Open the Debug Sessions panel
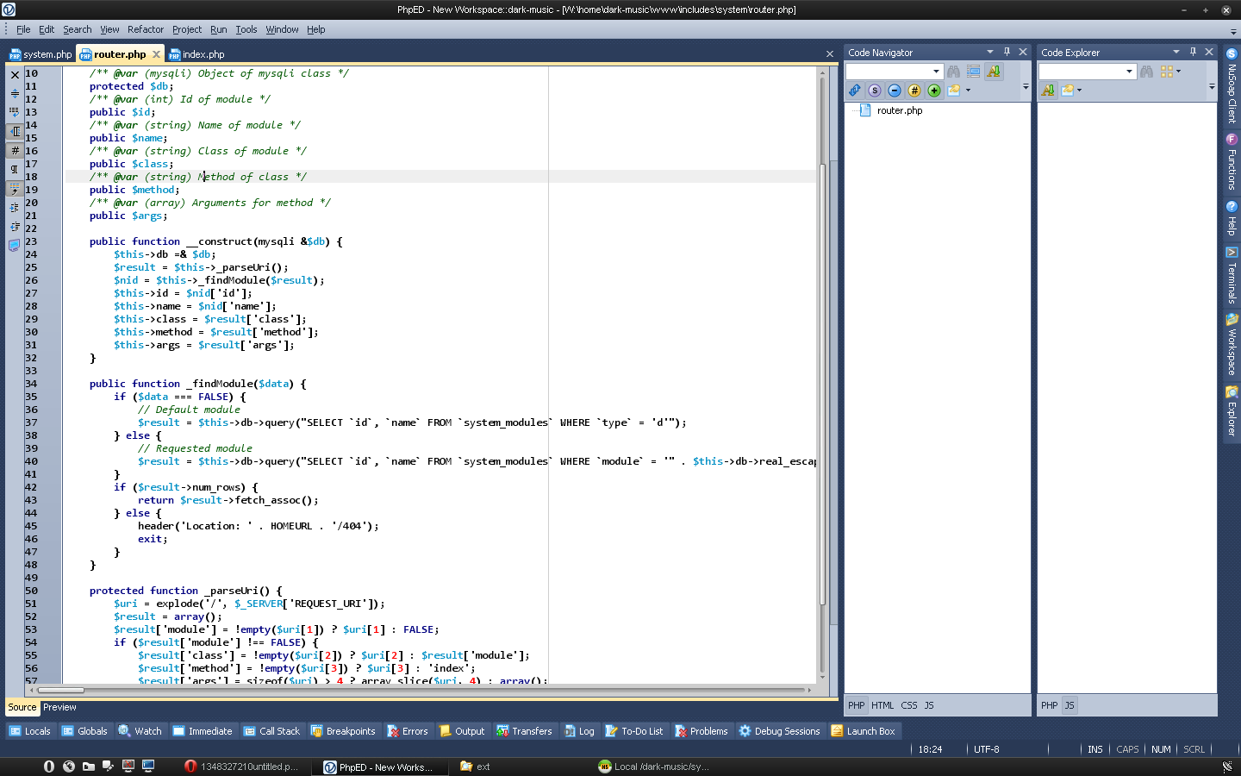 (x=779, y=731)
